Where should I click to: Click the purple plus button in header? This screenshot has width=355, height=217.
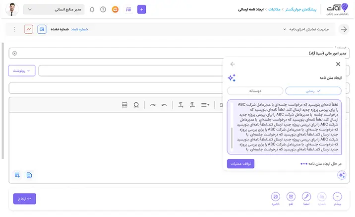142,9
